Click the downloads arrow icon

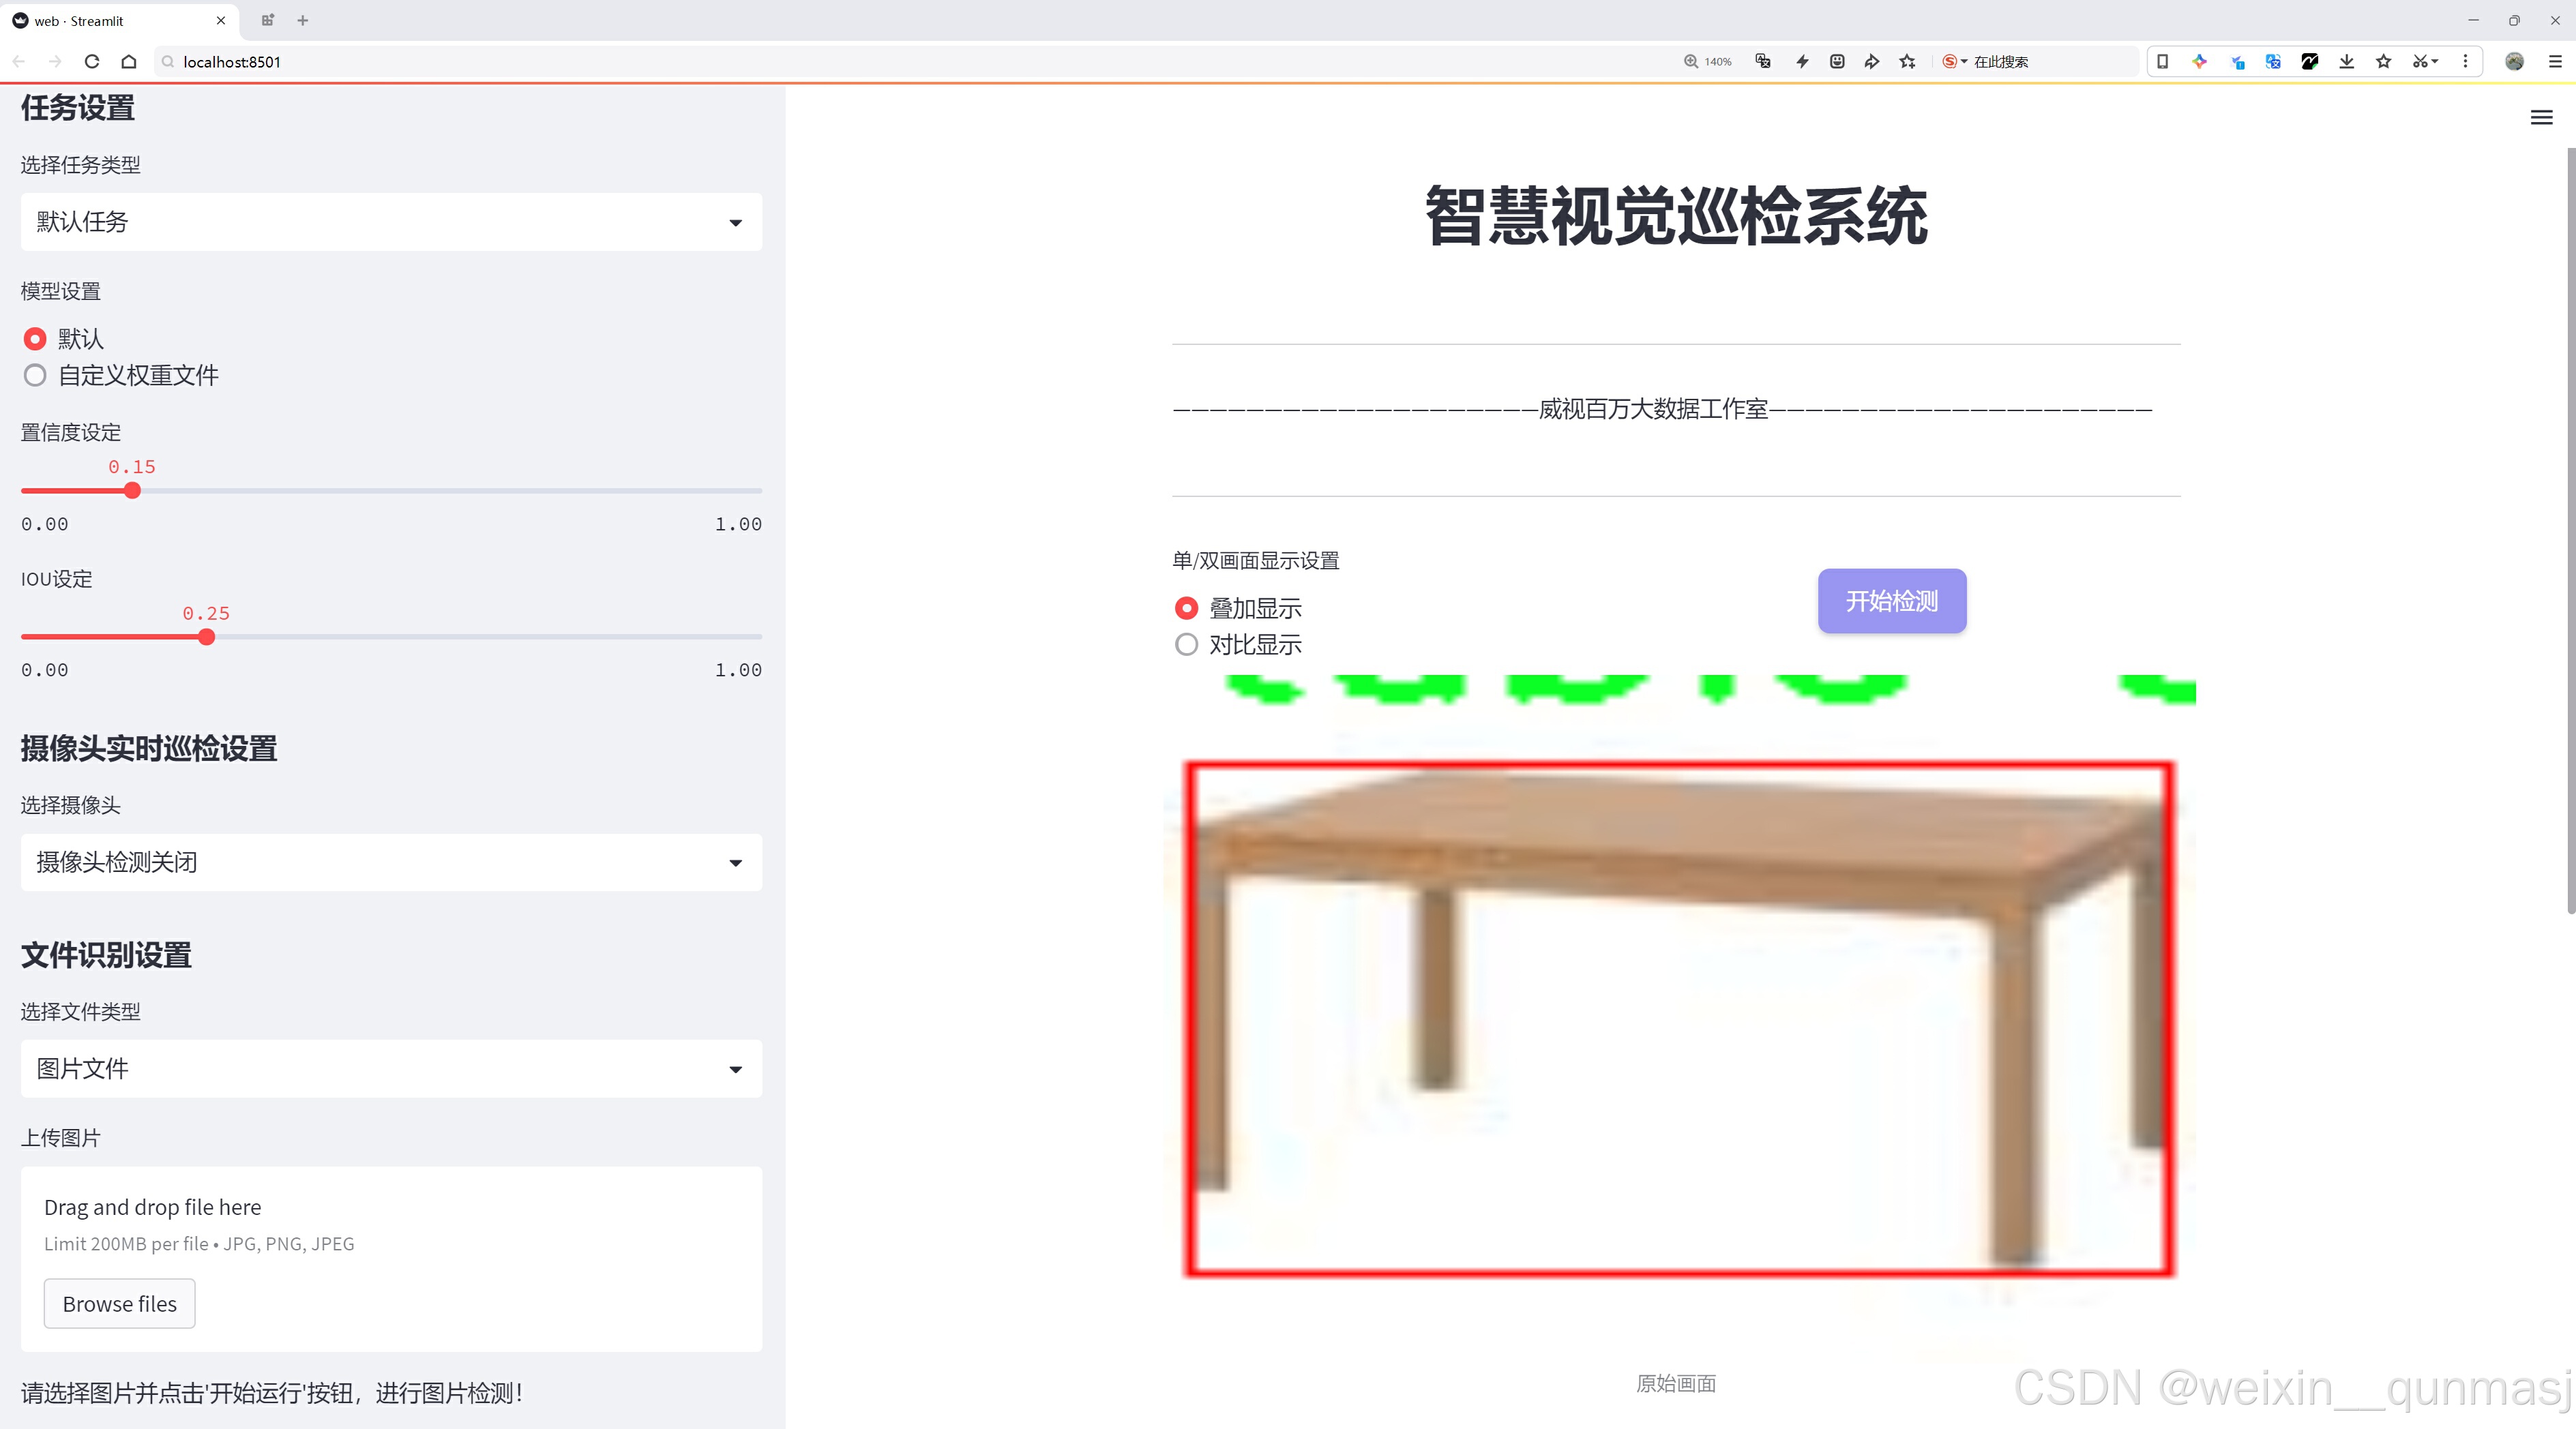click(2346, 62)
